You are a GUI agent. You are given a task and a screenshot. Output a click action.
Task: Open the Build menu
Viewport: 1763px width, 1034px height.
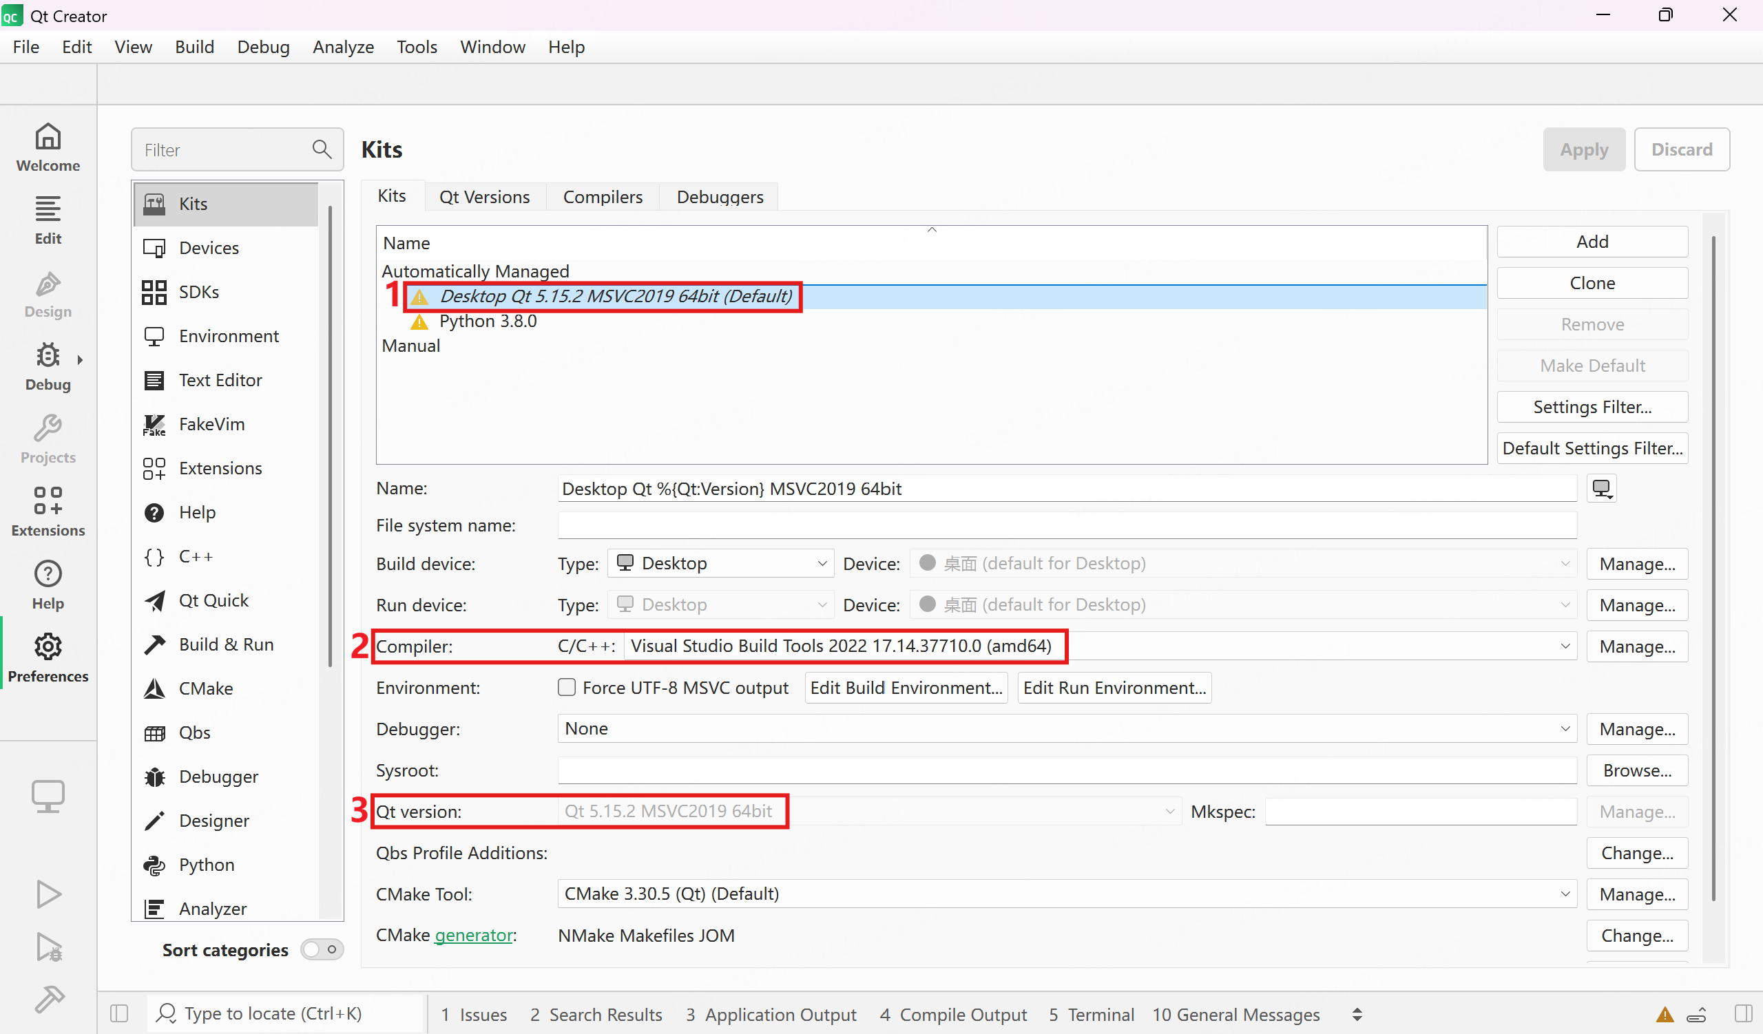coord(194,47)
